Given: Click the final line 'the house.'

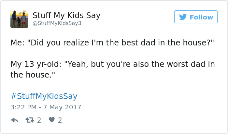Looking at the screenshot, I should [33, 75].
